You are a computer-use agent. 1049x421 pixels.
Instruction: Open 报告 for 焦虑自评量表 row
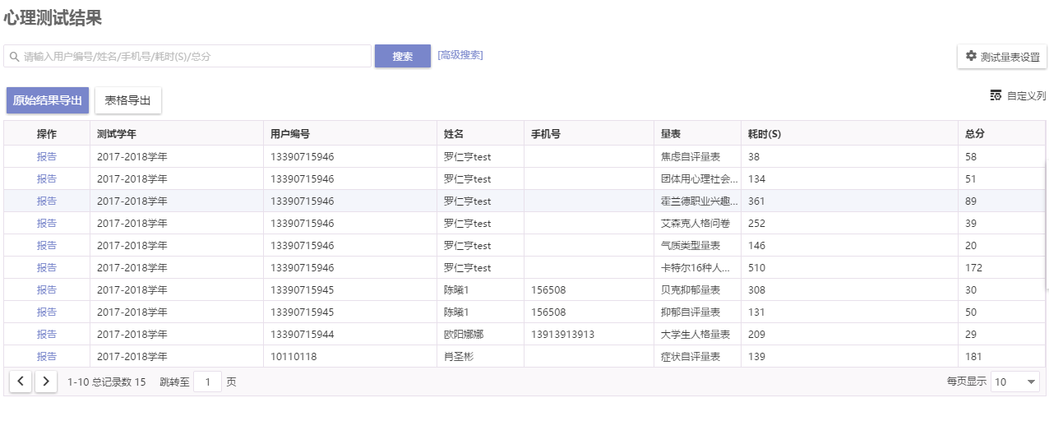[47, 156]
